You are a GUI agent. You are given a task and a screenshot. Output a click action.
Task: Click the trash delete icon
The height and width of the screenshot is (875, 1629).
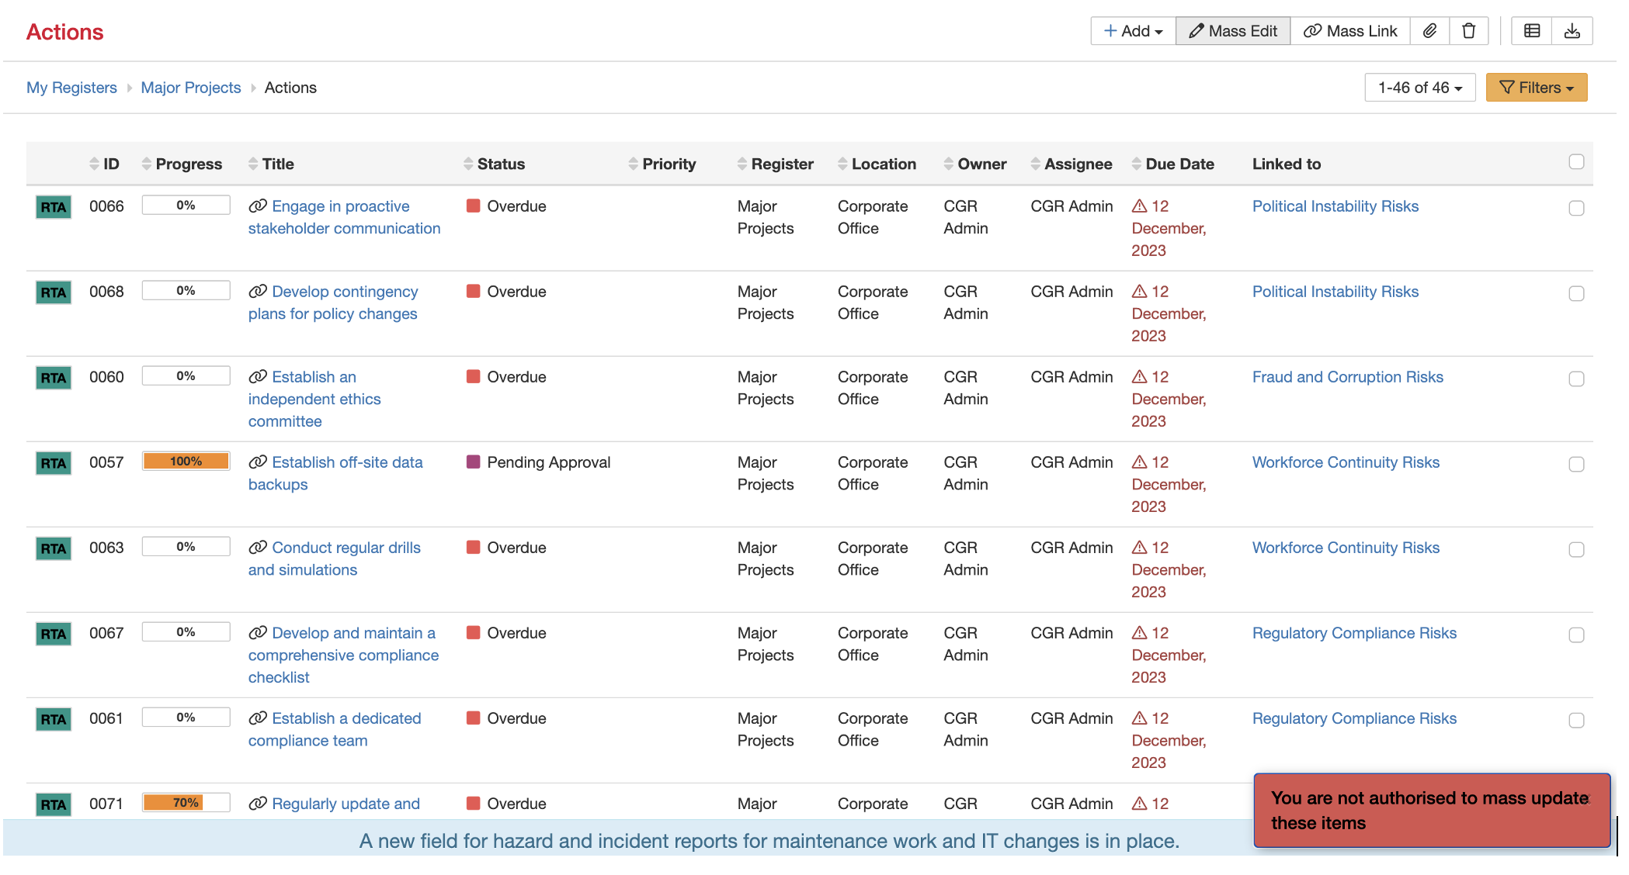point(1468,31)
